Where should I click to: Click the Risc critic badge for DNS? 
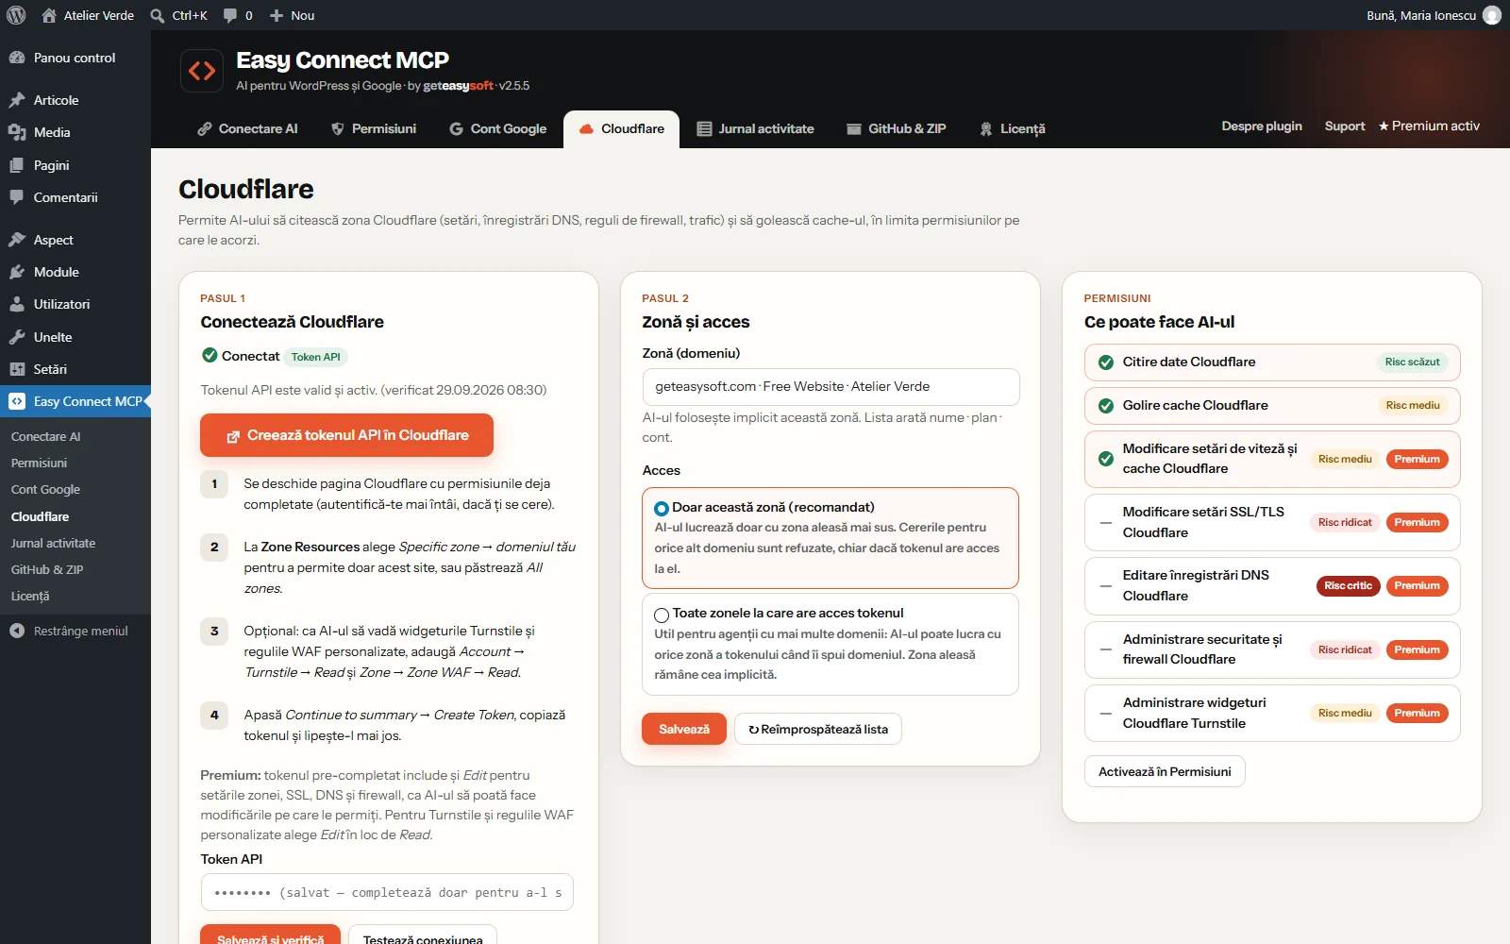(x=1348, y=585)
